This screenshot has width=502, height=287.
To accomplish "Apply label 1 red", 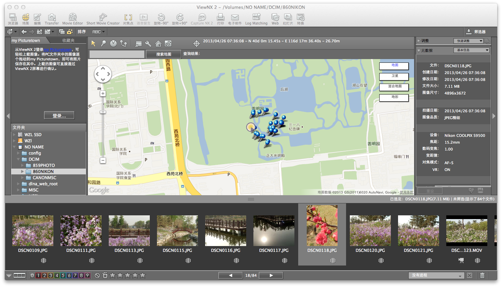I will (x=38, y=275).
